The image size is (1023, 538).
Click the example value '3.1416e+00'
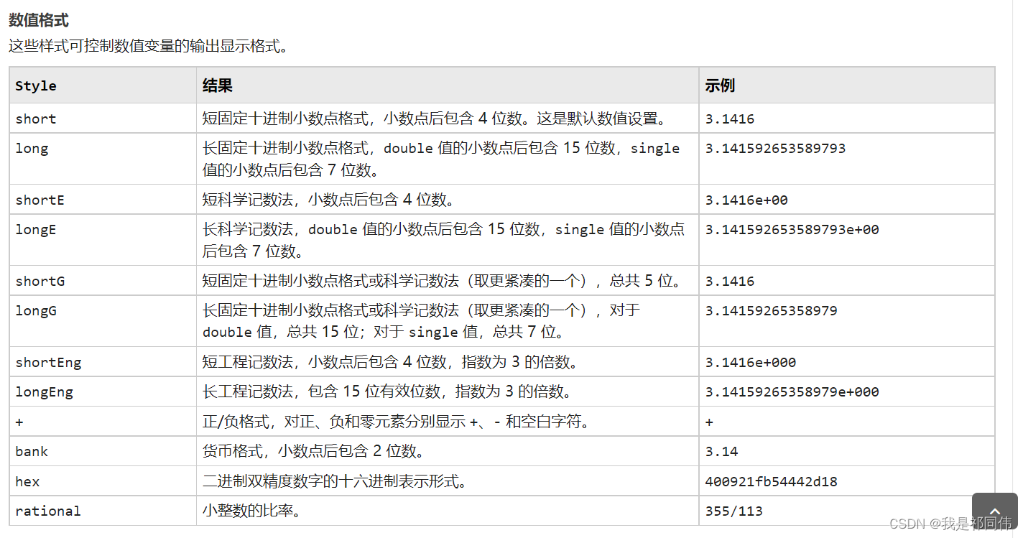(746, 200)
